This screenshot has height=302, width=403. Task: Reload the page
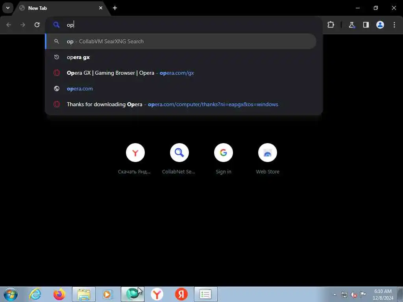37,25
